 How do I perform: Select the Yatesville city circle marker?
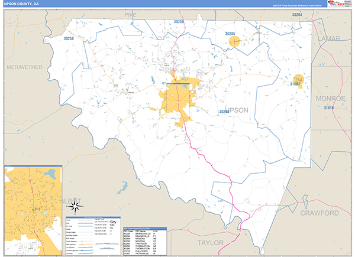click(298, 79)
